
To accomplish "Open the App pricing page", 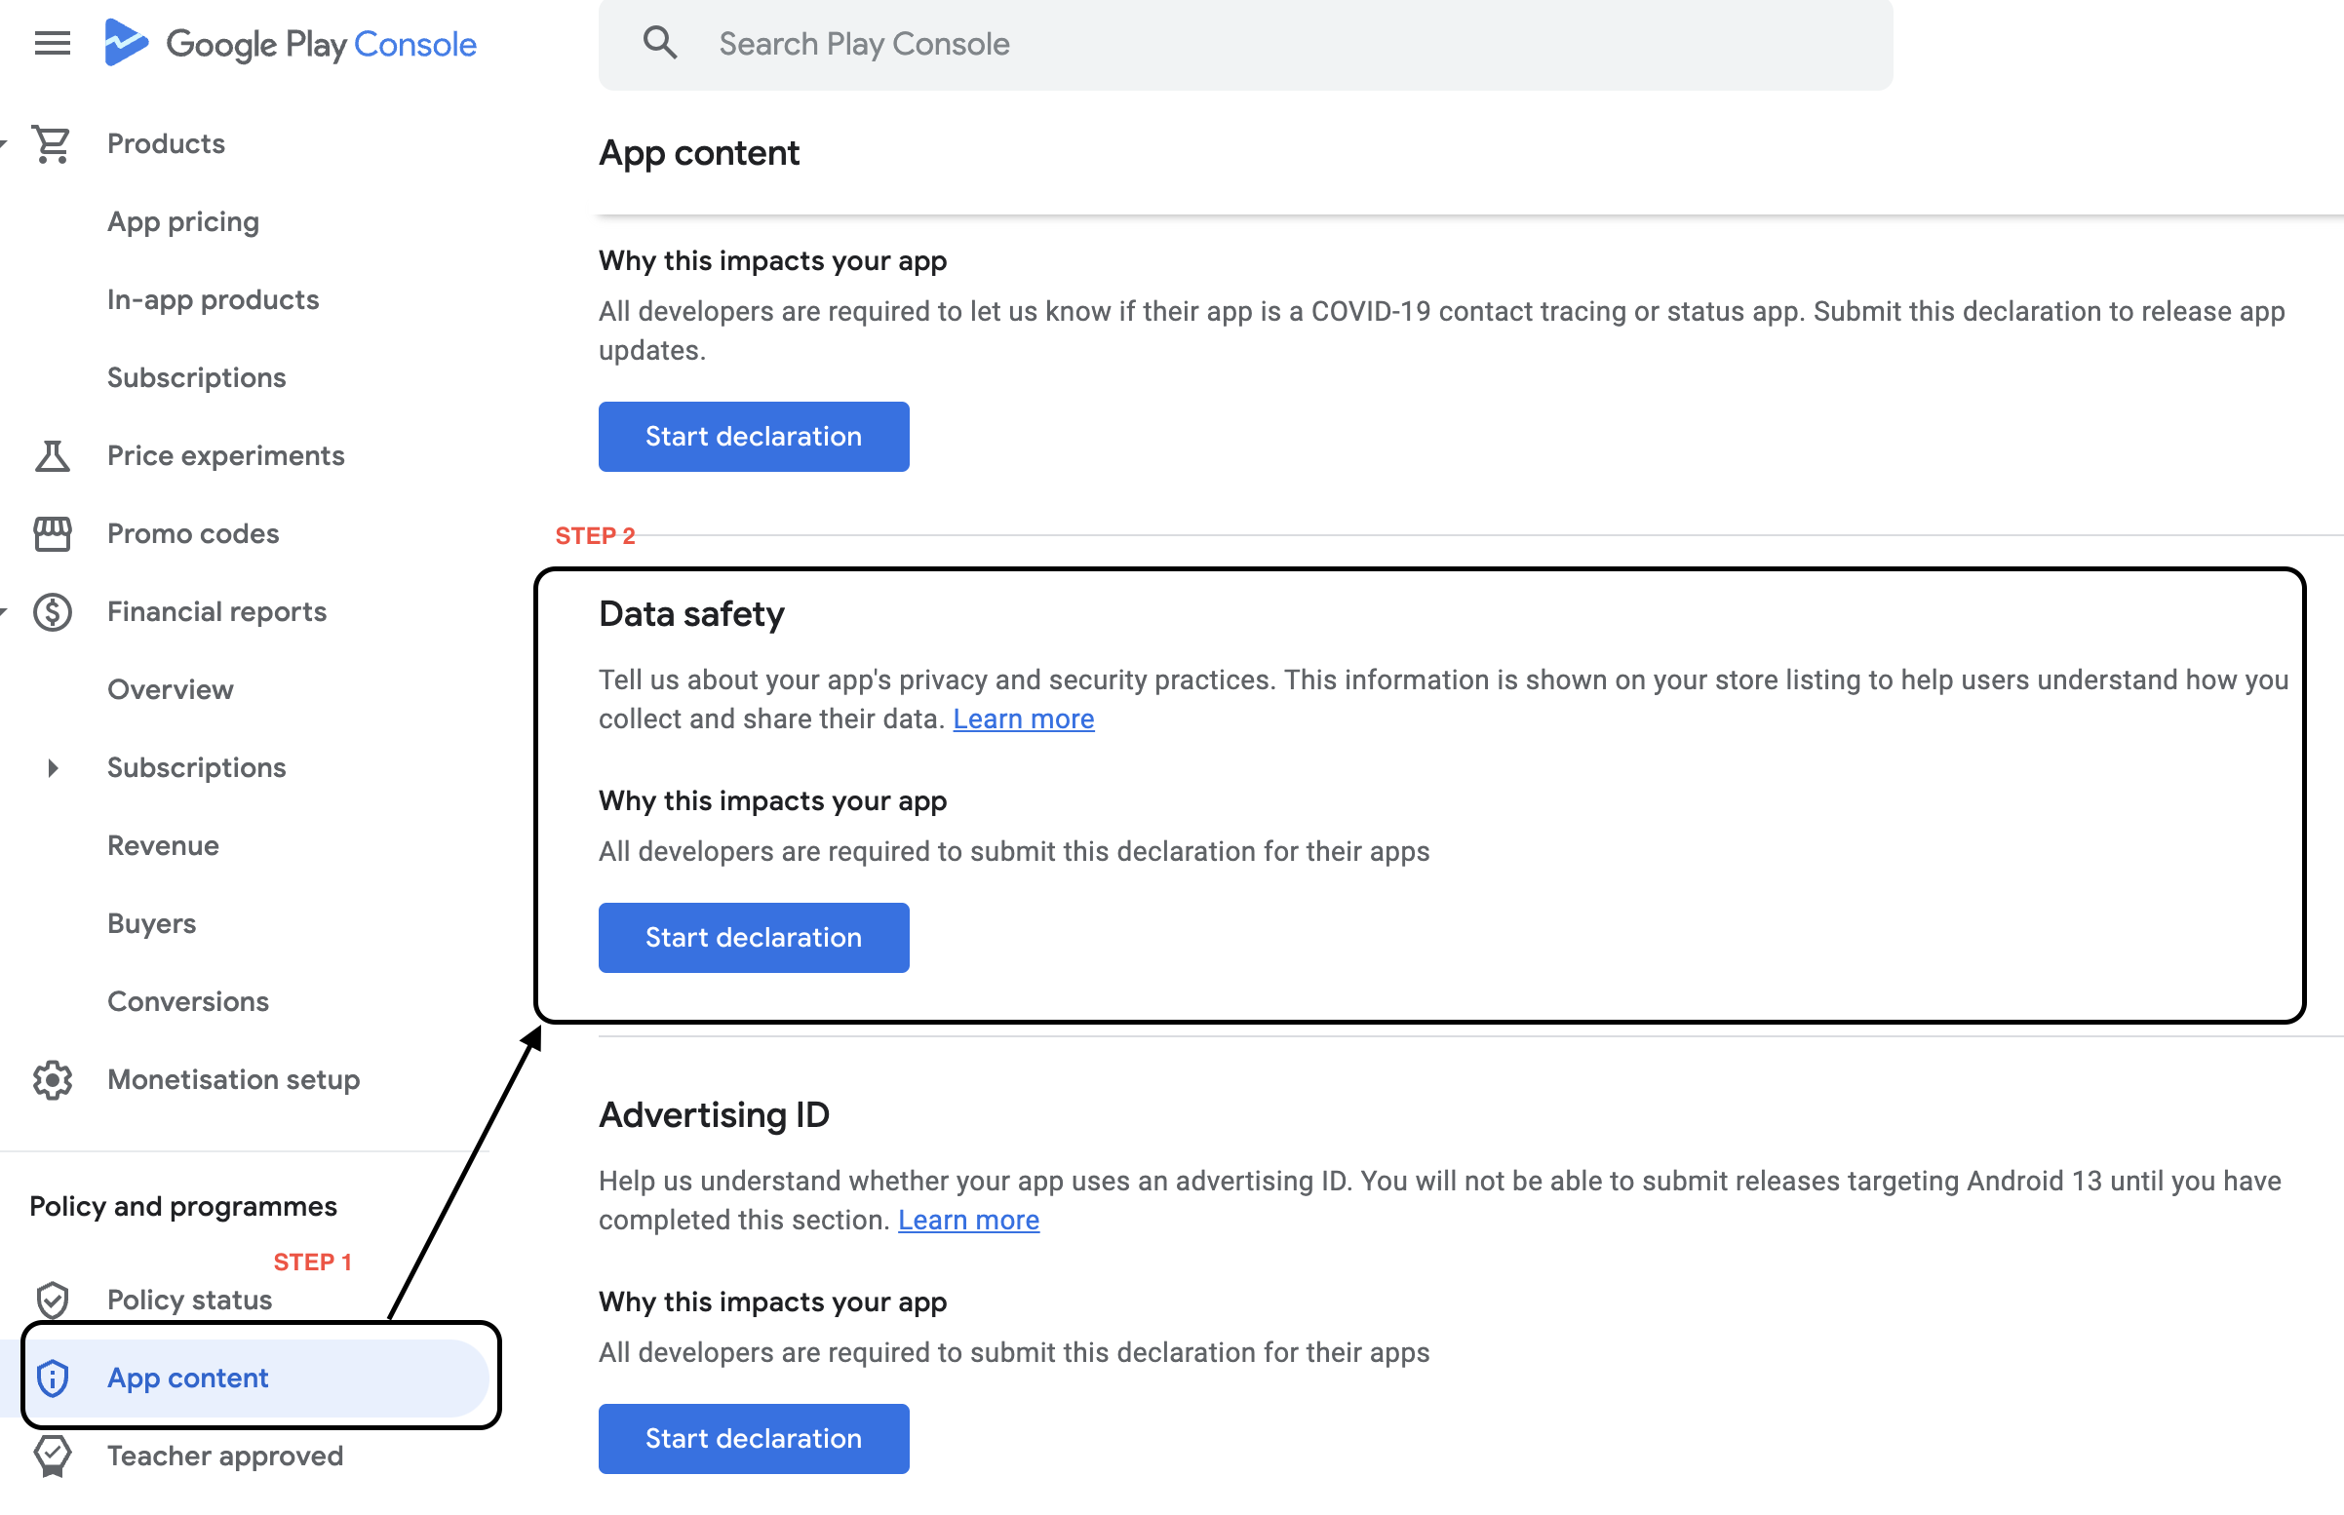I will pos(183,221).
